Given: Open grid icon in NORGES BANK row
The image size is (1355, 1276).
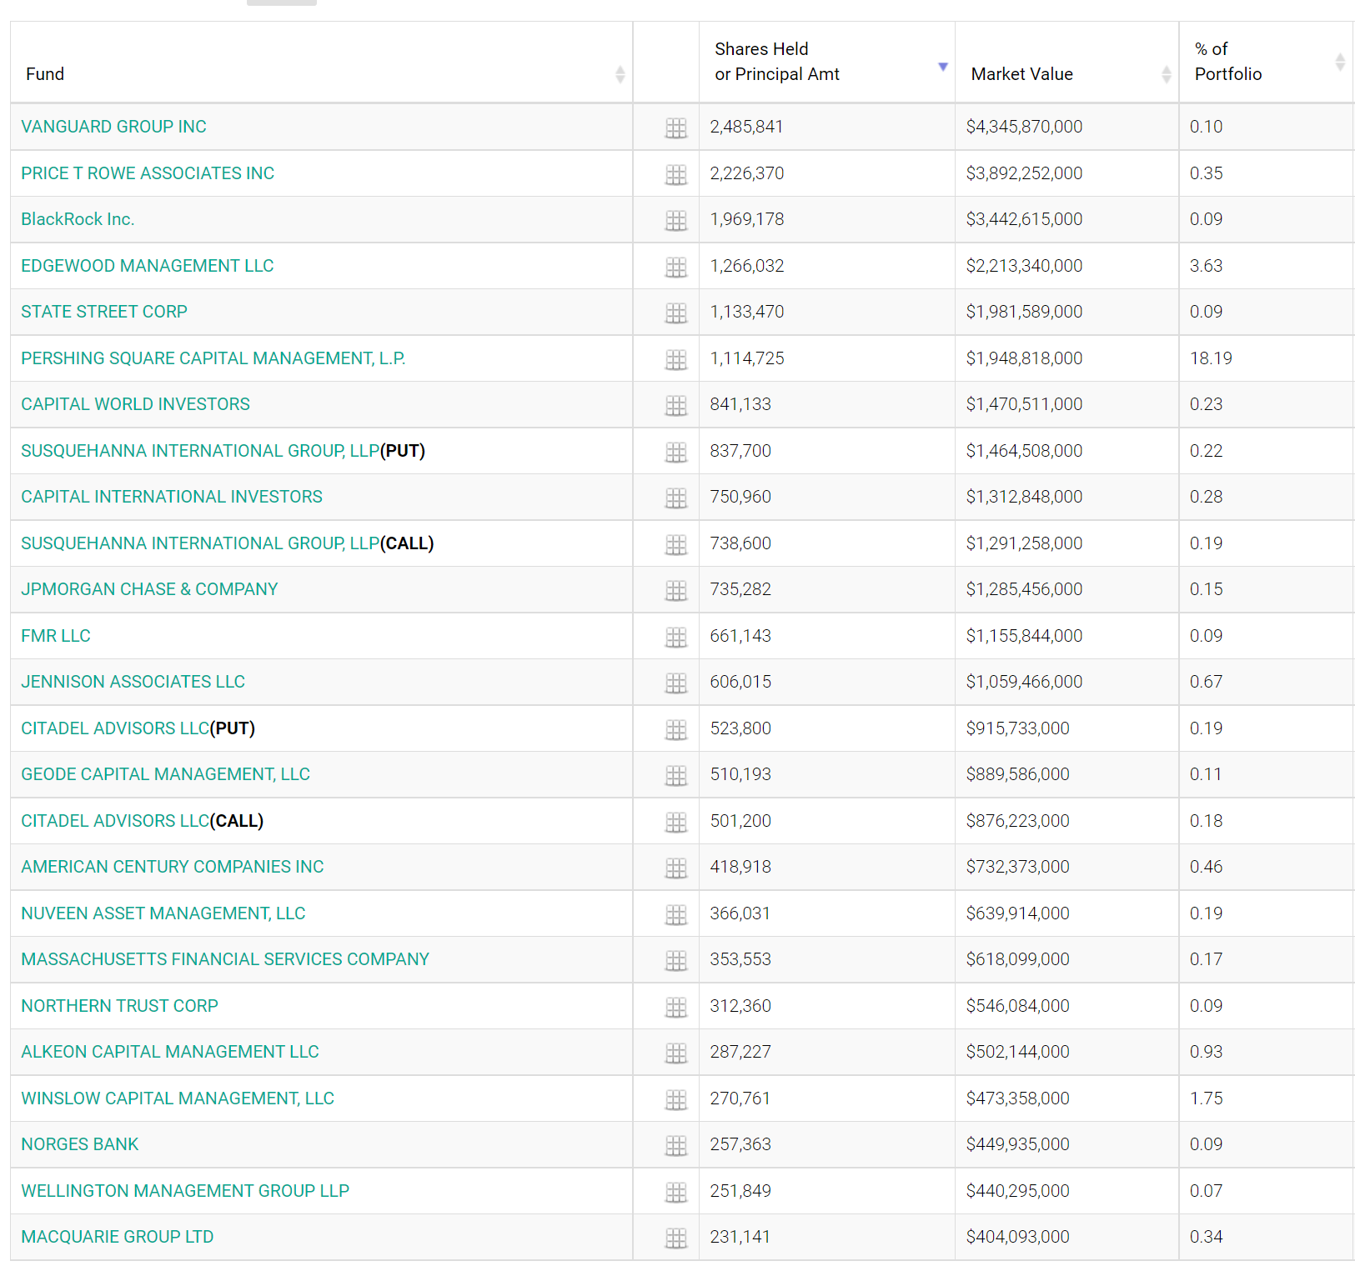Looking at the screenshot, I should (676, 1145).
